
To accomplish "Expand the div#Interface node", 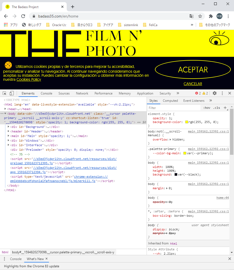I will pos(8,145).
